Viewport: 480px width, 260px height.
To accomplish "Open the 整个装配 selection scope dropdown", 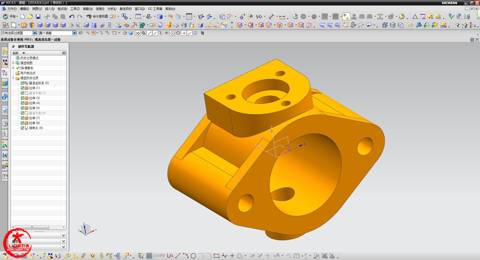I will [x=74, y=33].
